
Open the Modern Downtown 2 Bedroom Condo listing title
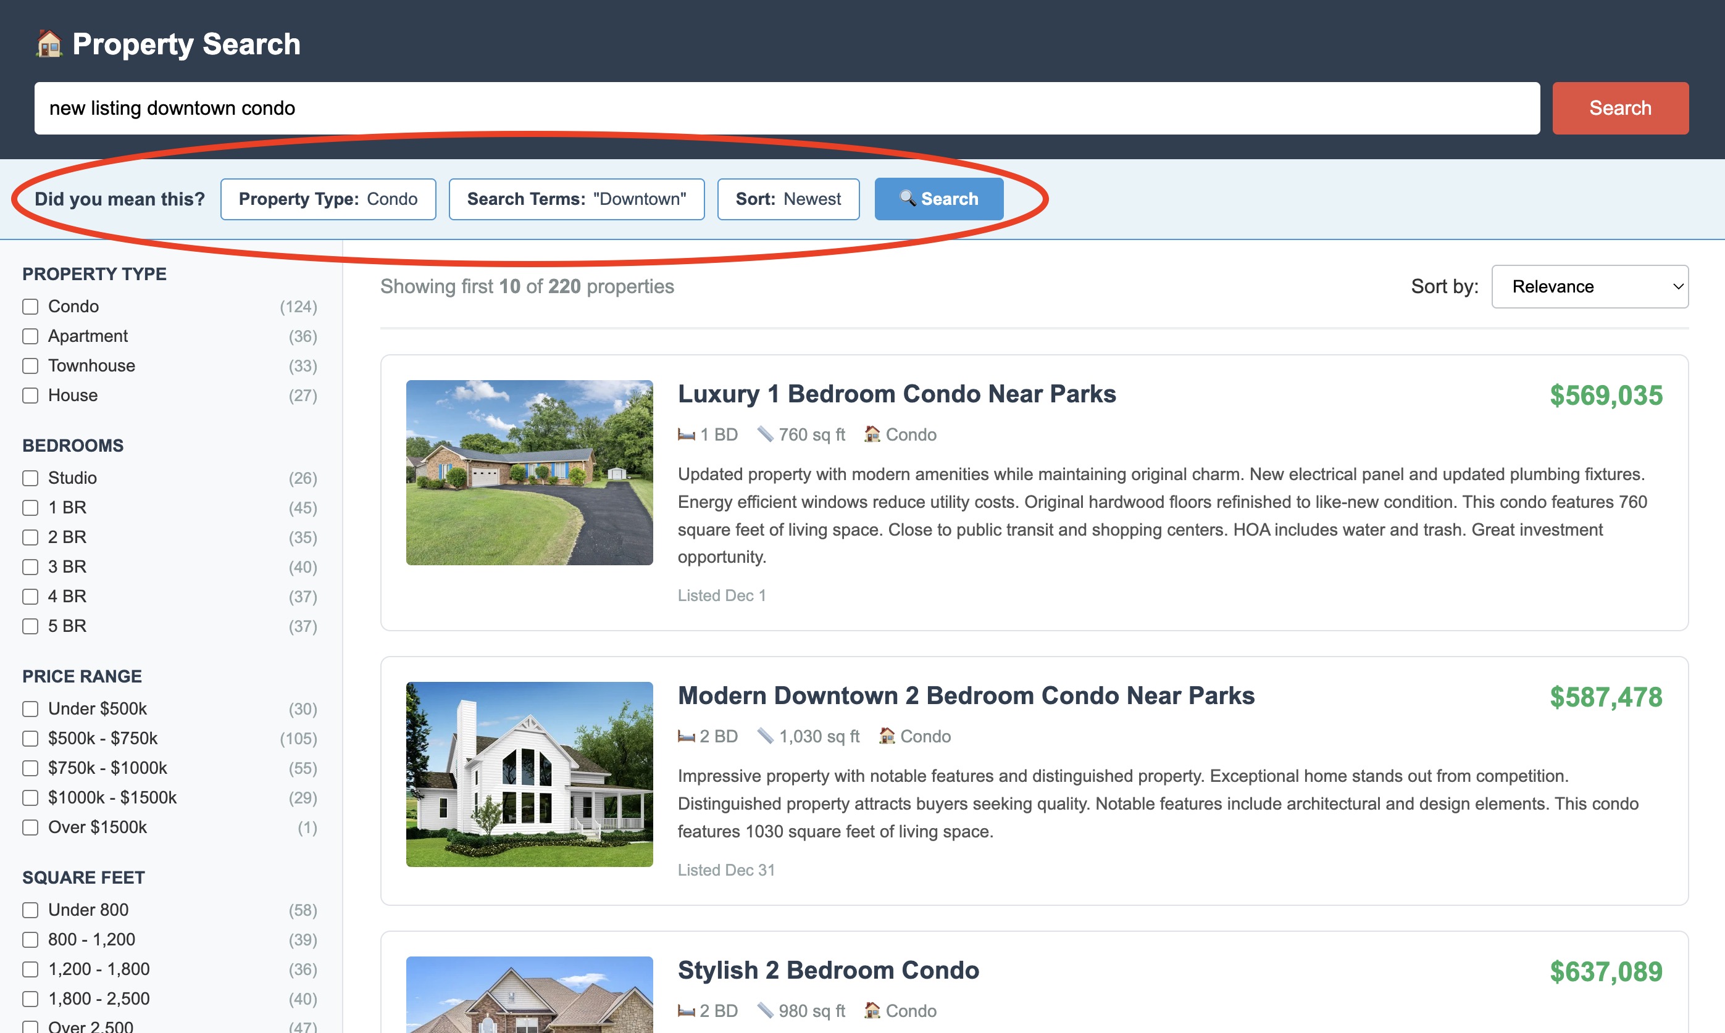[965, 695]
